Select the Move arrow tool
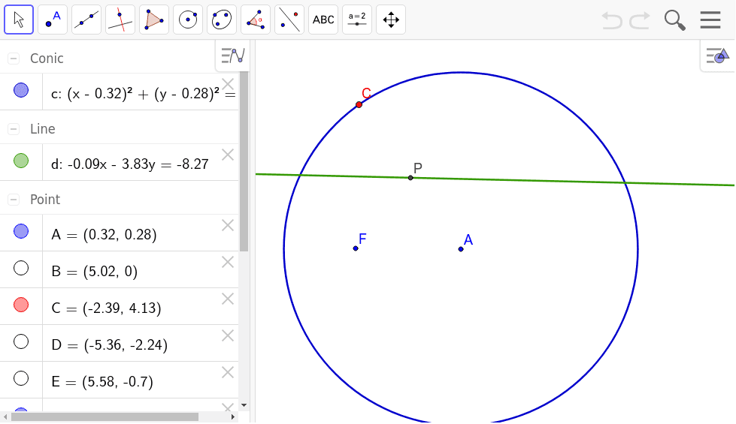This screenshot has height=424, width=736. pyautogui.click(x=19, y=20)
